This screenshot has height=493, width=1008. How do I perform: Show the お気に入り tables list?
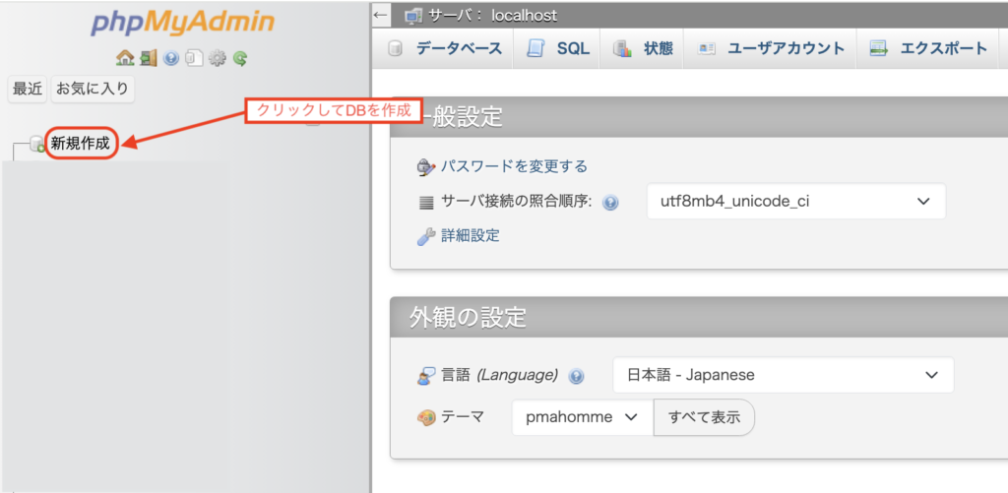tap(93, 89)
